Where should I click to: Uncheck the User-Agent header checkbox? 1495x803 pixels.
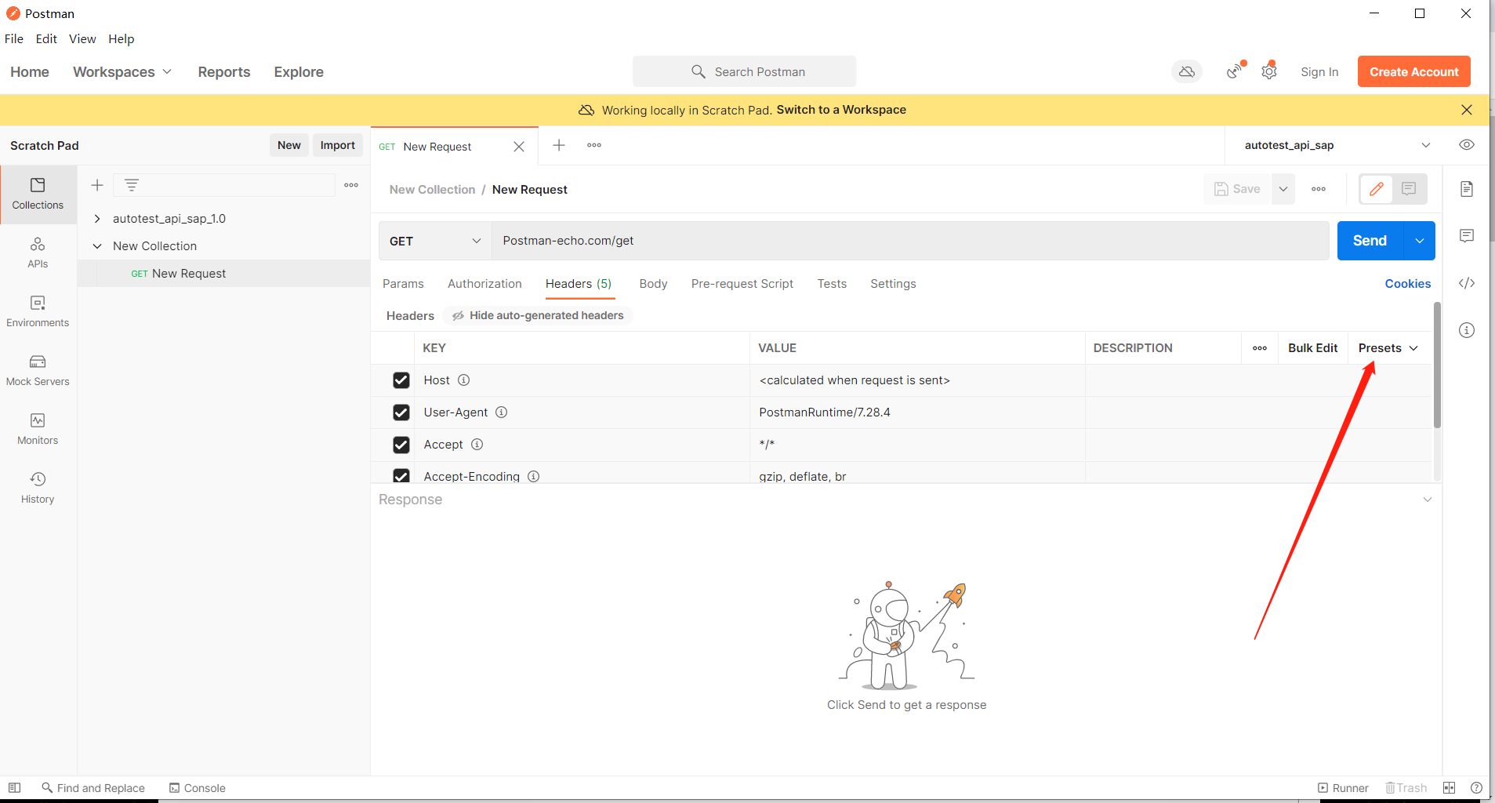[x=401, y=412]
